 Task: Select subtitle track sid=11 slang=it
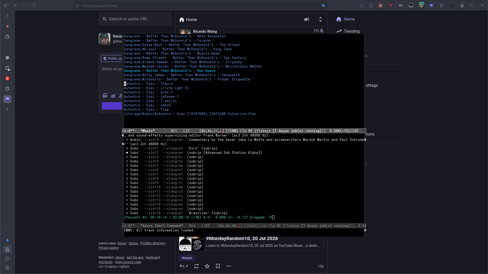pos(164,192)
